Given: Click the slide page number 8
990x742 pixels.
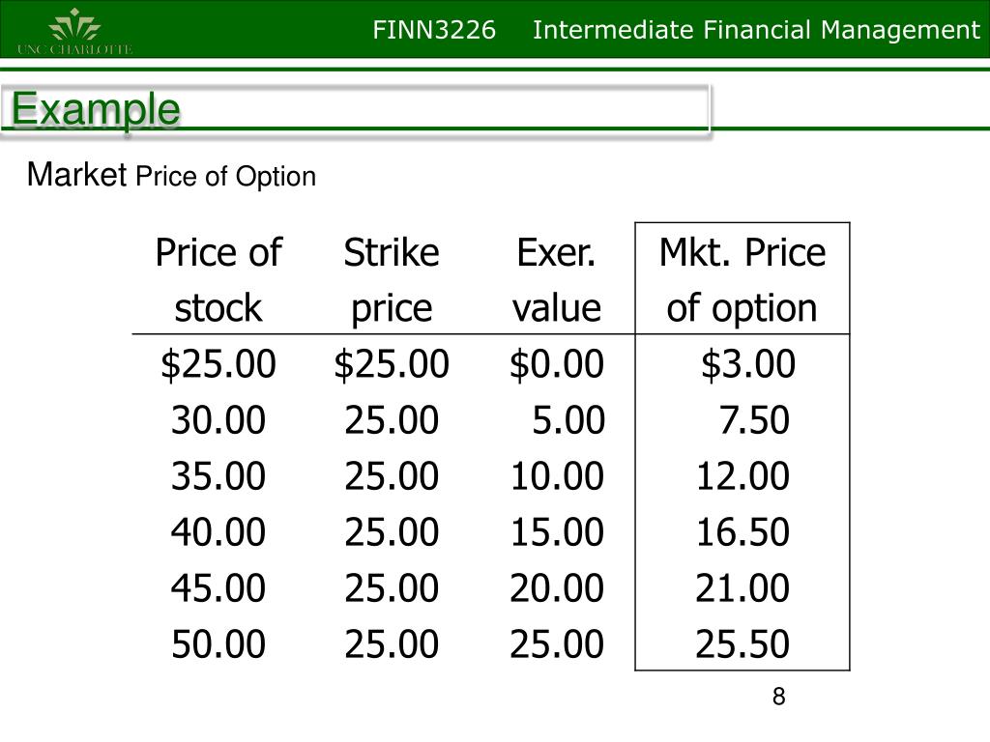Looking at the screenshot, I should coord(778,697).
